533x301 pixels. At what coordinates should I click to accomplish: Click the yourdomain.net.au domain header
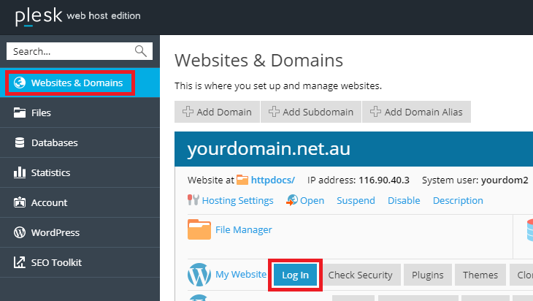click(x=269, y=149)
